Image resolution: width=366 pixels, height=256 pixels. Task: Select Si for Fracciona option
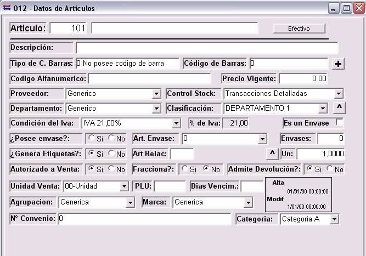(185, 169)
